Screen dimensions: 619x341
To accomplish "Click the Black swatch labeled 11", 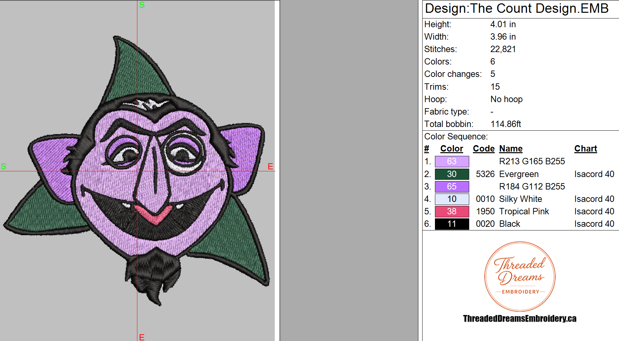I will [x=452, y=224].
